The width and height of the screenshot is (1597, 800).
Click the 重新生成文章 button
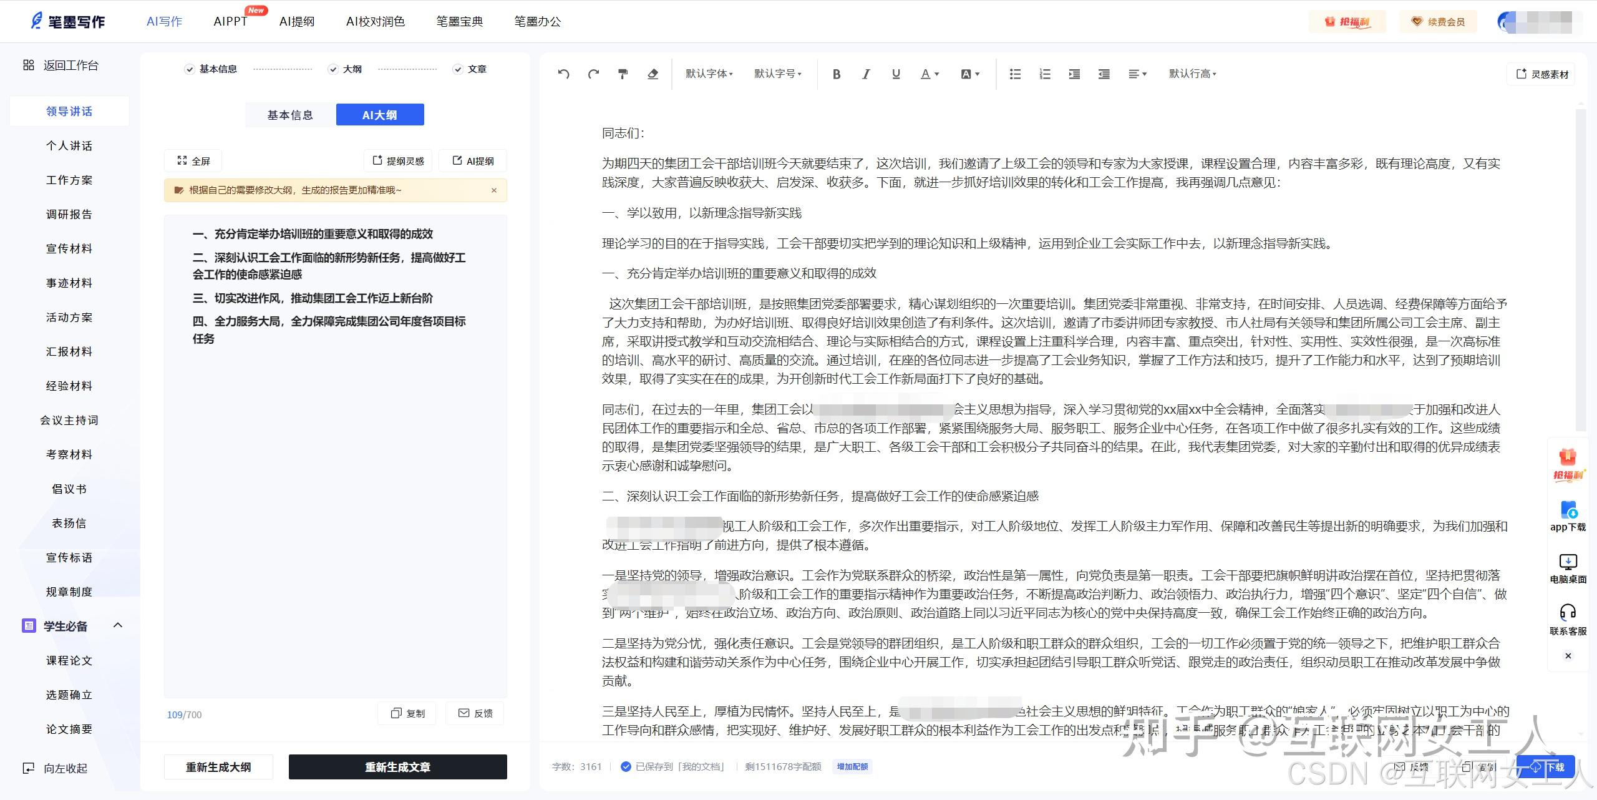pyautogui.click(x=397, y=767)
